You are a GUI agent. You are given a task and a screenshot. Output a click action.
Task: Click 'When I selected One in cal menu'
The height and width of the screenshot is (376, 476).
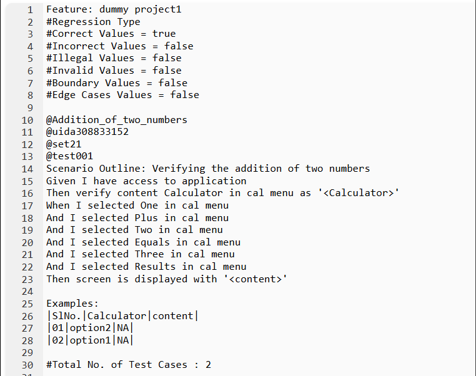(137, 205)
